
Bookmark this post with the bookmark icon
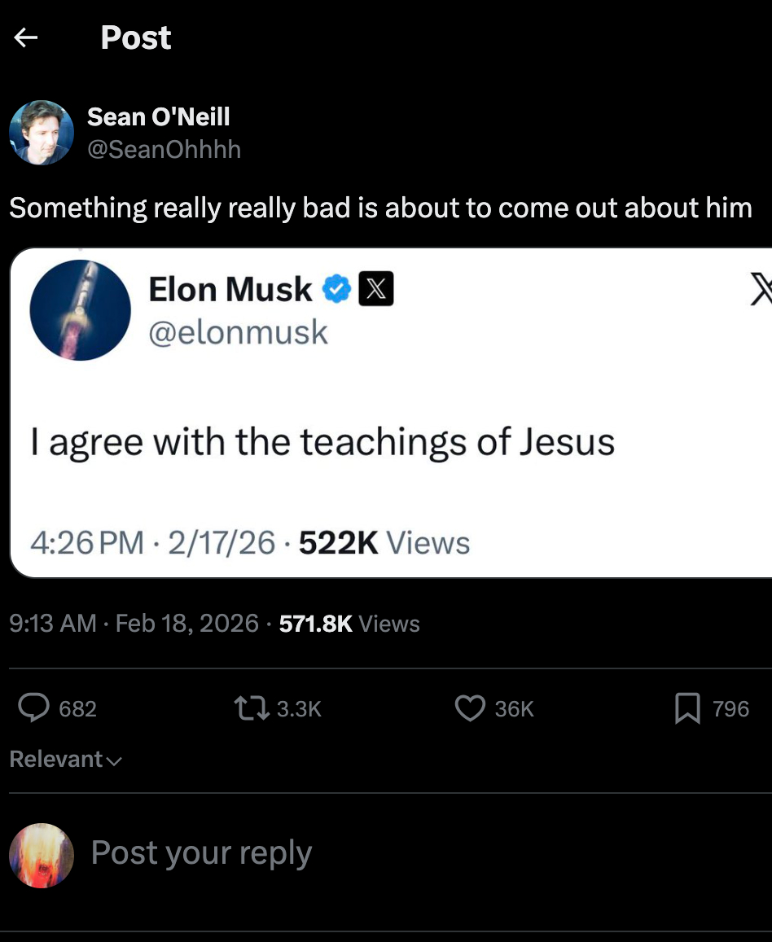(687, 708)
